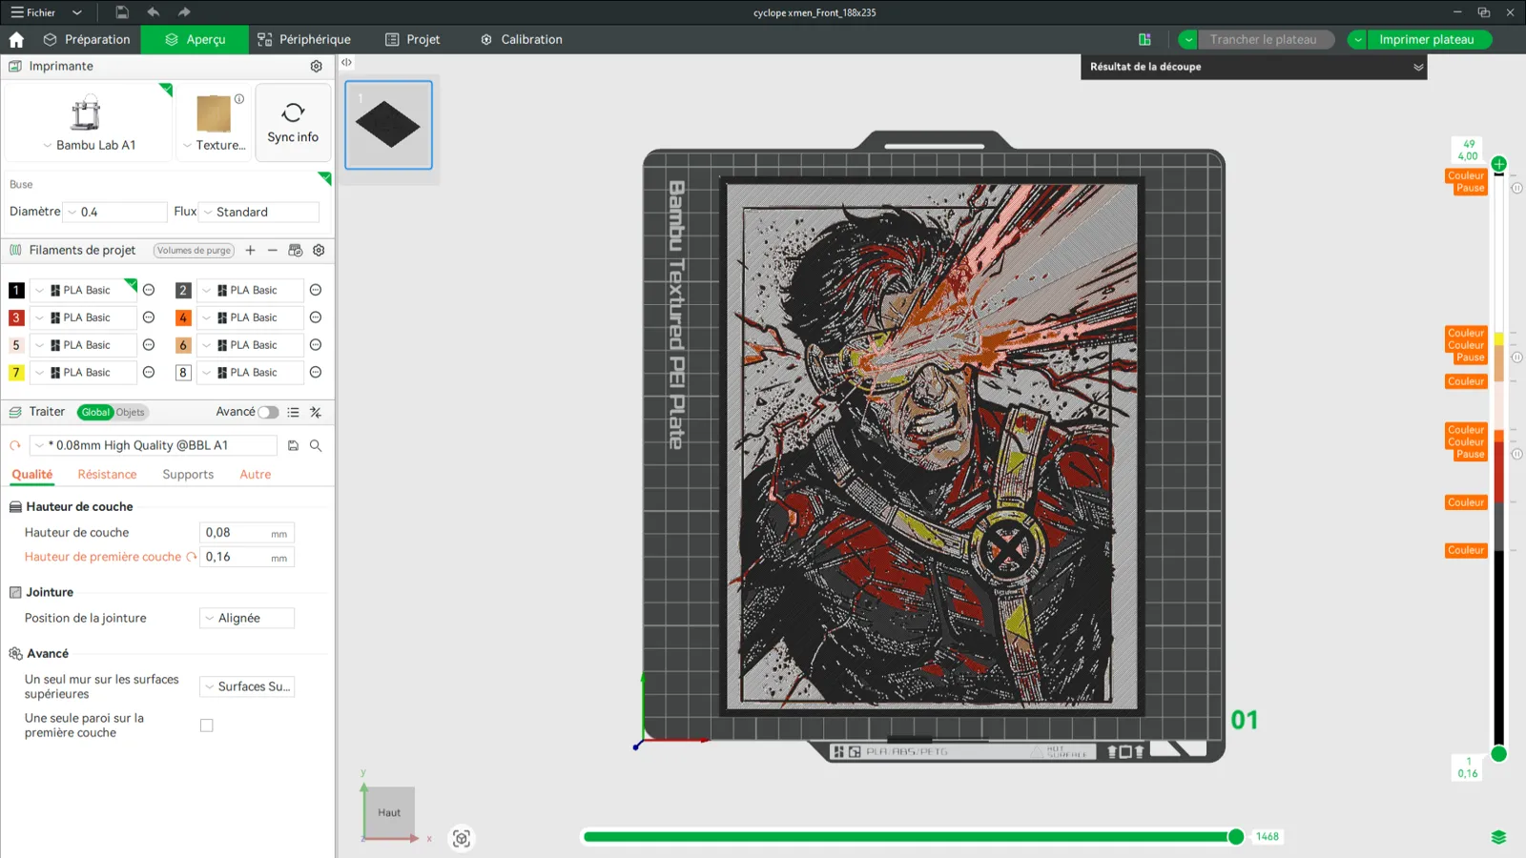Enable Une seule paroi sur la première couche

(207, 725)
